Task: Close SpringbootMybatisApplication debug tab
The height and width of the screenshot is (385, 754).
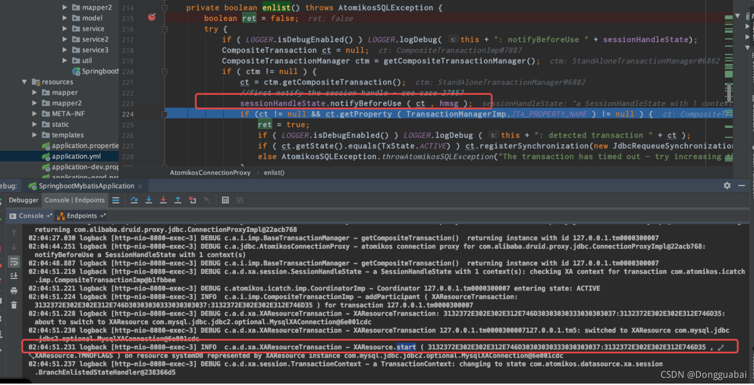Action: [x=140, y=186]
